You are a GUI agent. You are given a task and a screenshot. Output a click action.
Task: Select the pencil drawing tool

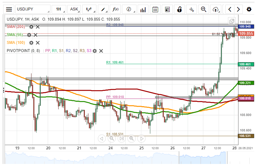[103, 9]
